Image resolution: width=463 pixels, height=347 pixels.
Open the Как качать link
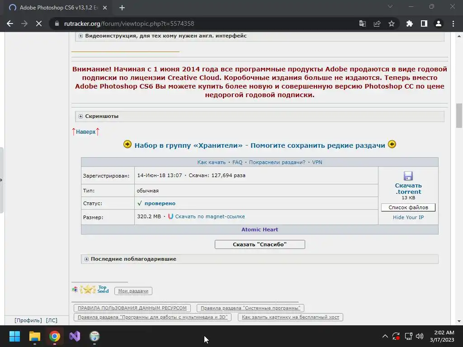point(211,162)
